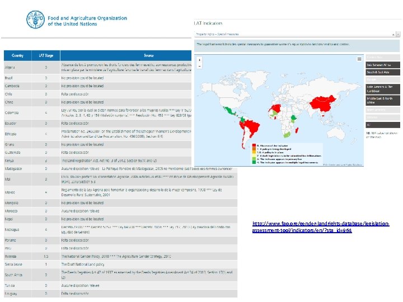The image size is (403, 302).
Task: Select Latin America & The Caribbean filter
Action: tap(383, 89)
